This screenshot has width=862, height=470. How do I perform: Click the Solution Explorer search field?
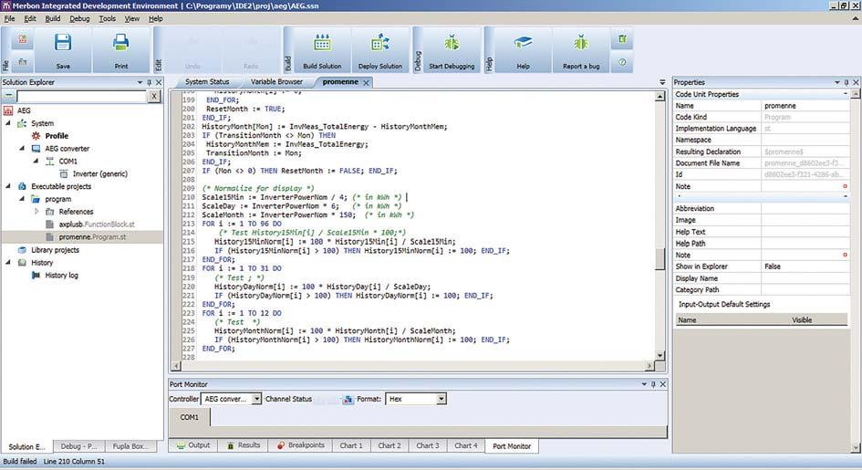[x=81, y=96]
